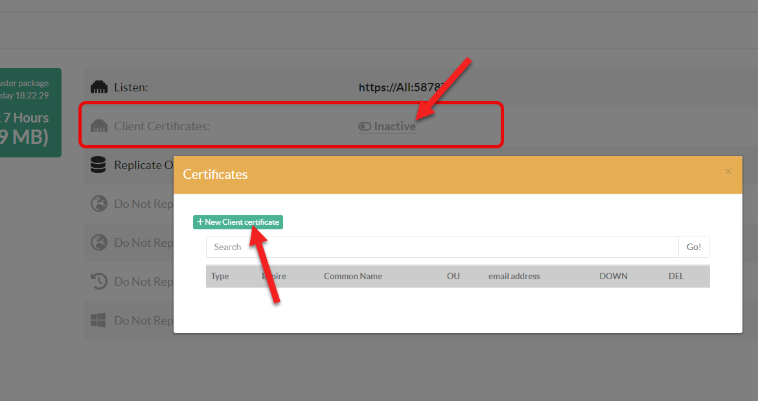This screenshot has height=401, width=758.
Task: Click the history clock arrow icon
Action: [98, 282]
